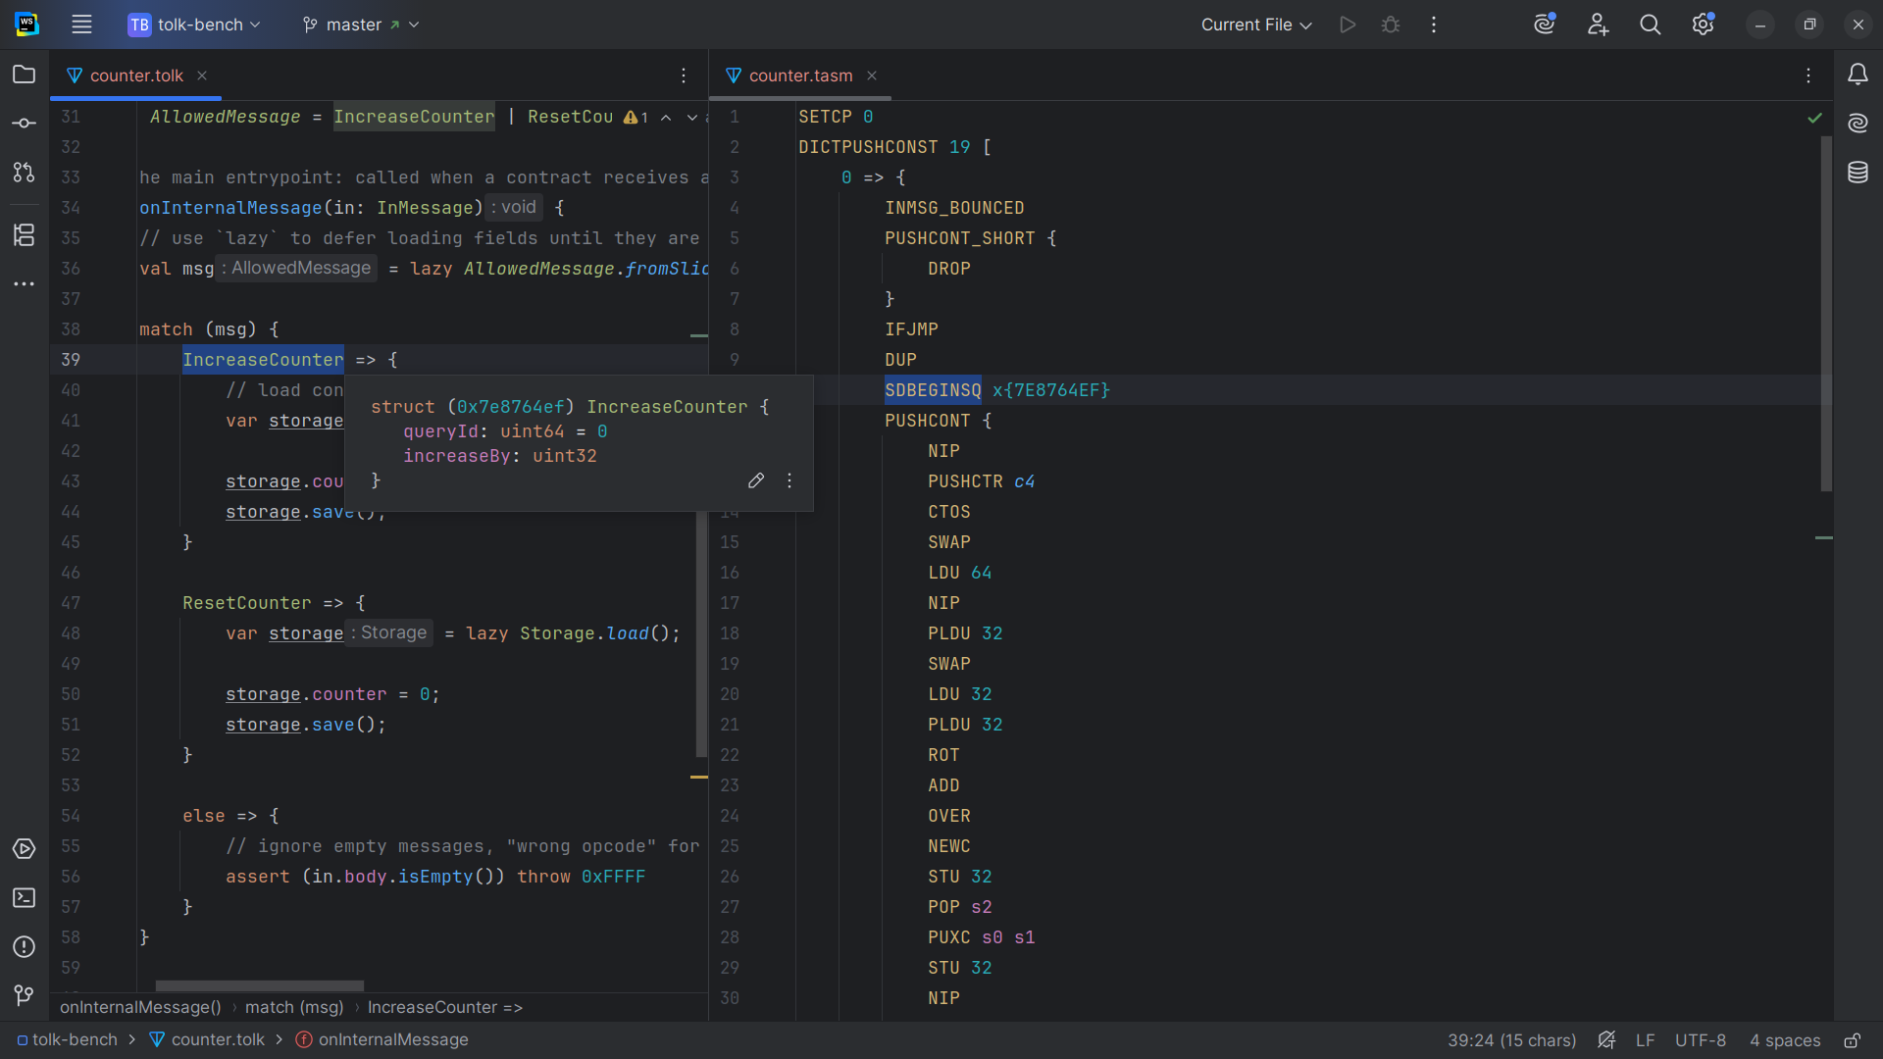Open the tolk-bench project dropdown
Viewport: 1883px width, 1059px height.
[194, 25]
